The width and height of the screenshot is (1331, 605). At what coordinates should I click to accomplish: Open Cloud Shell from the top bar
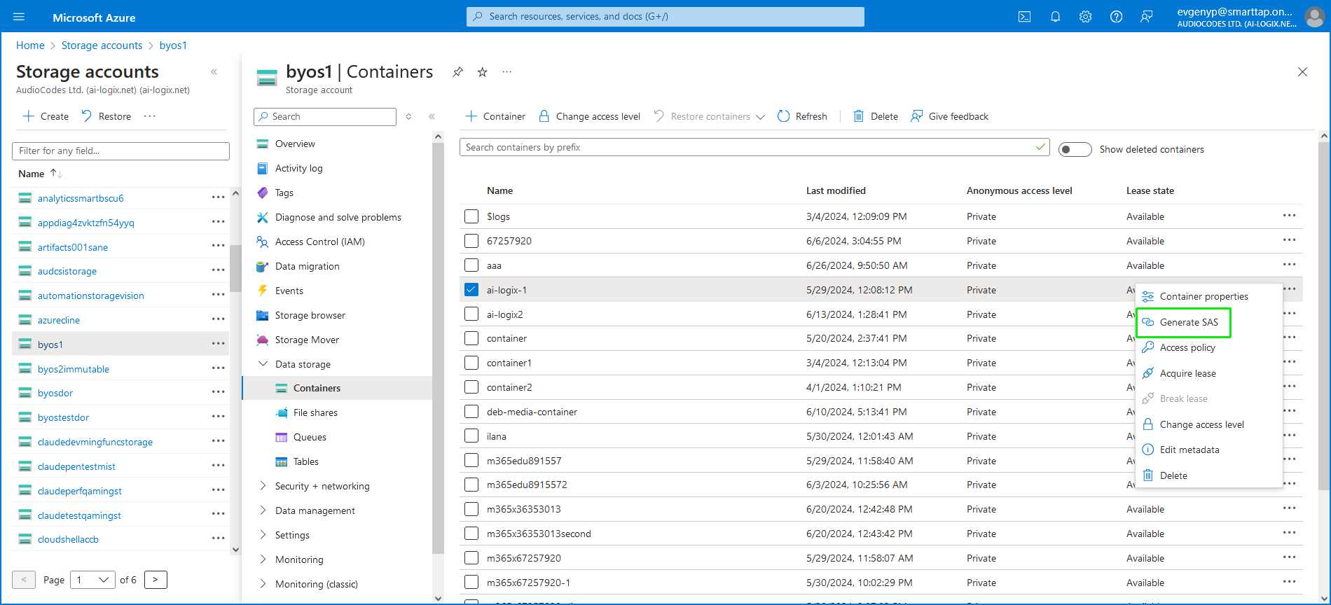tap(1024, 17)
